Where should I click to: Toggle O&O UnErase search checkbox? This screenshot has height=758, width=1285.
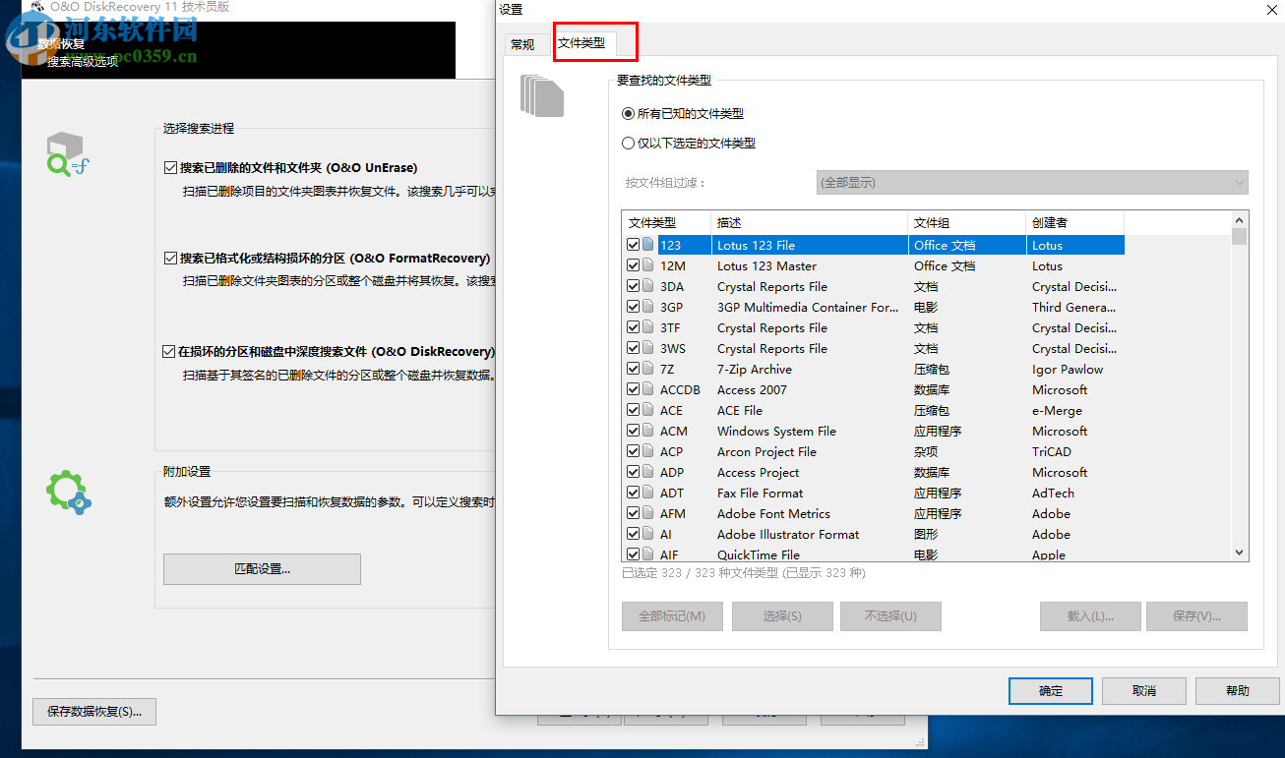point(170,167)
